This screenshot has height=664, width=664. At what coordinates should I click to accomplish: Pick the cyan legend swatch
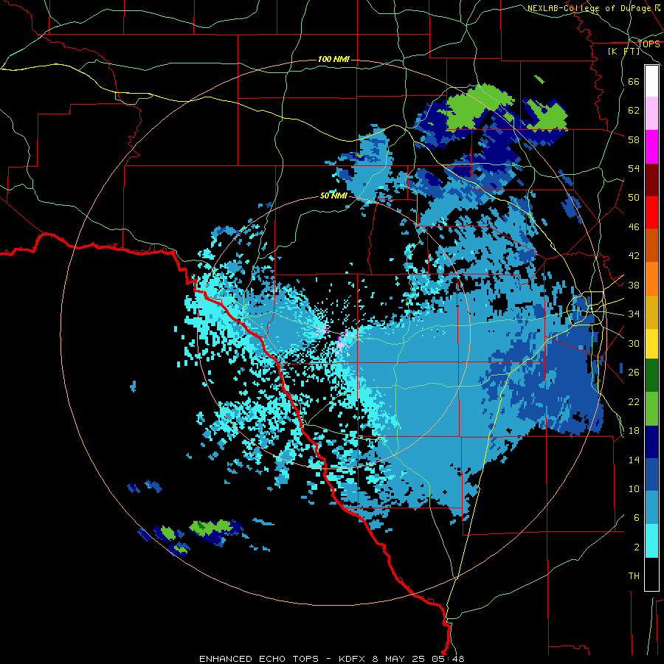(x=651, y=541)
